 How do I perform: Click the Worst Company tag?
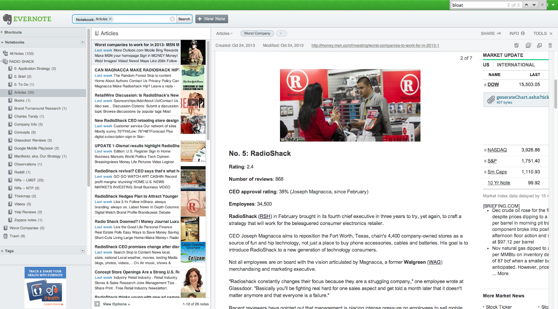pos(257,33)
